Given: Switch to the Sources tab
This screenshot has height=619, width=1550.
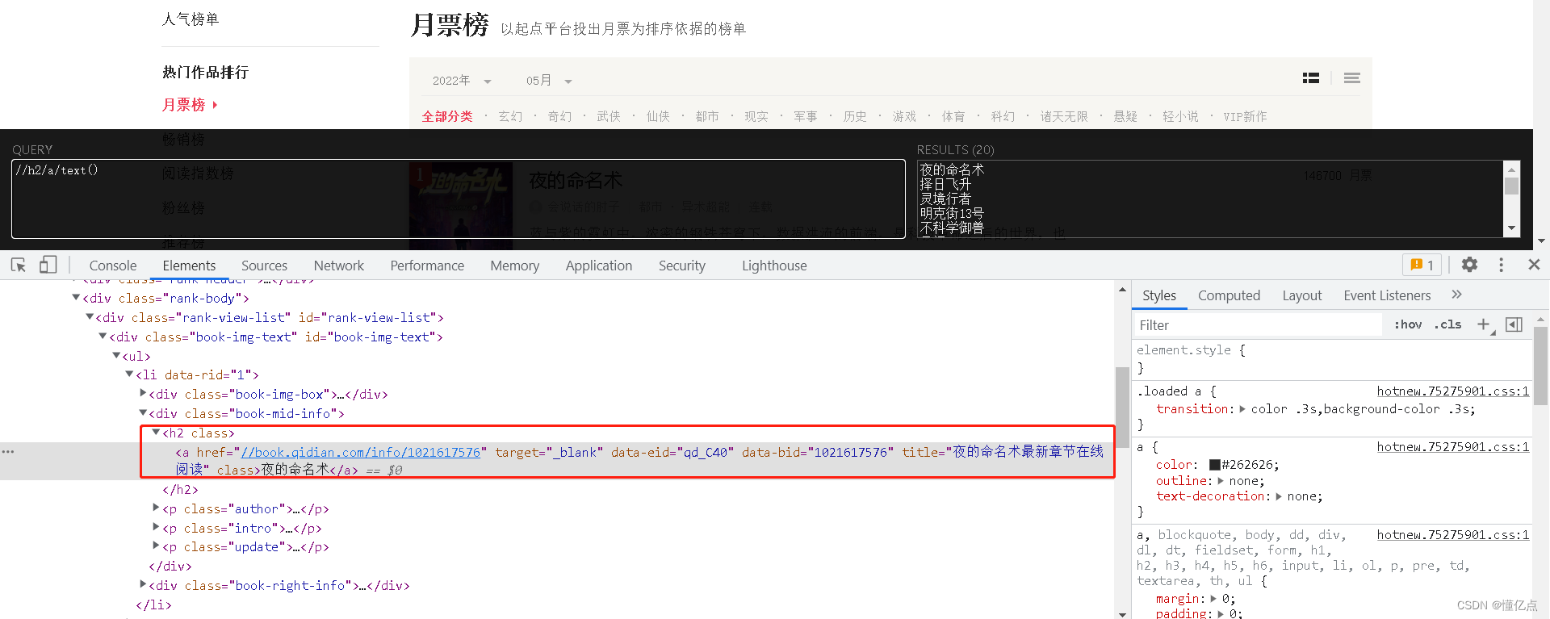Looking at the screenshot, I should (264, 266).
